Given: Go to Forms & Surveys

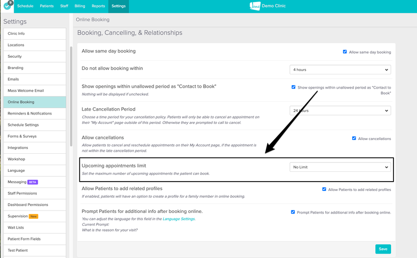Looking at the screenshot, I should (x=35, y=136).
